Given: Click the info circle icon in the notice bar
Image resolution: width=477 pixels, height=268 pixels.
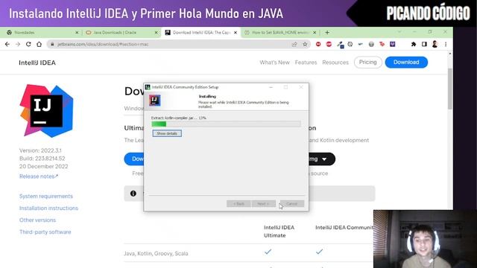Looking at the screenshot, I should click(x=133, y=194).
